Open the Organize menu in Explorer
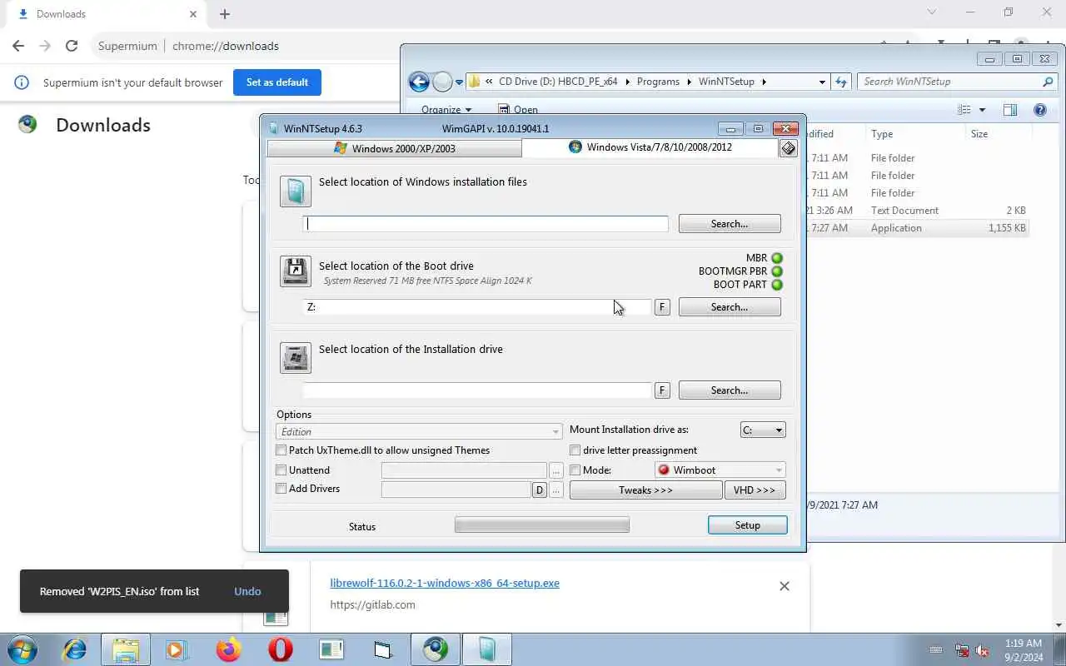 [x=446, y=110]
